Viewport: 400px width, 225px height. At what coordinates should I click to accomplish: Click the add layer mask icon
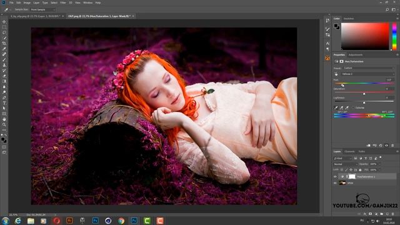point(371,214)
